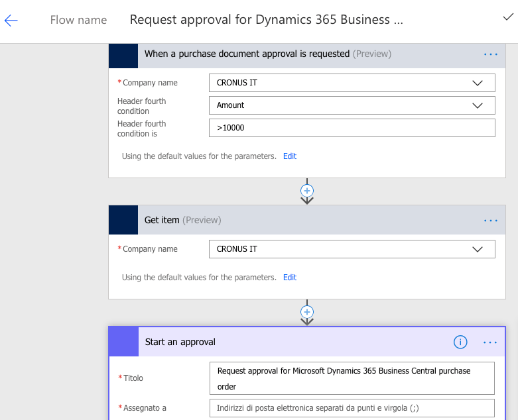Expand Company name dropdown in Get item
Viewport: 518px width, 420px height.
point(477,249)
